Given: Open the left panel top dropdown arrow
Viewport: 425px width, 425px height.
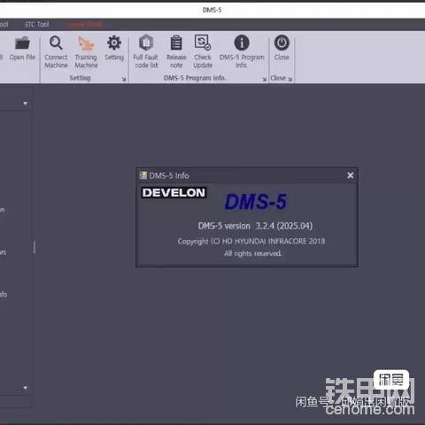Looking at the screenshot, I should click(26, 104).
